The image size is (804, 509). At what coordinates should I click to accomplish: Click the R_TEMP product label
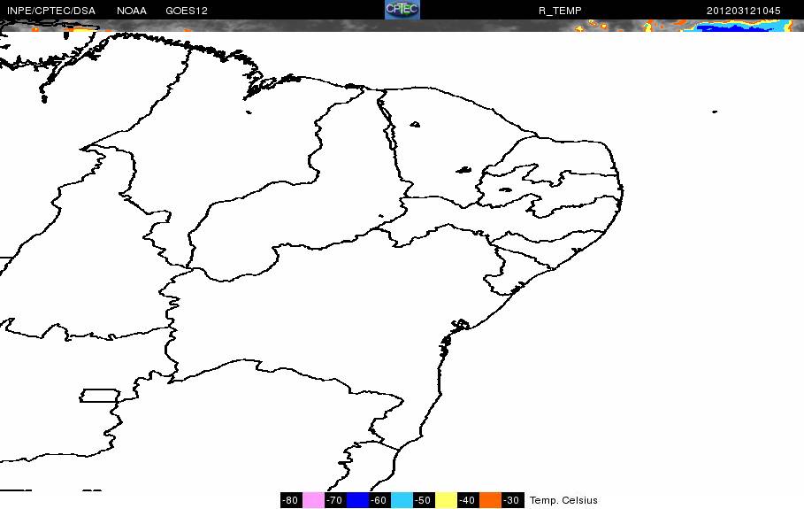tap(560, 11)
